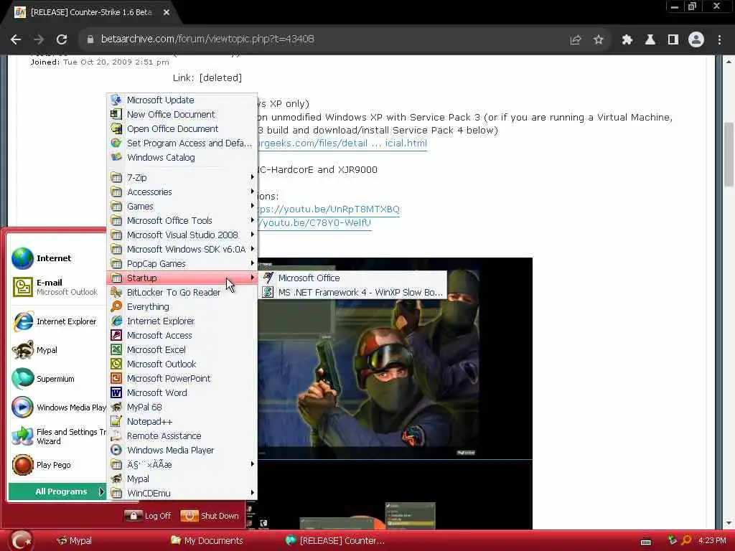Open the browser three-dot menu
The image size is (735, 551).
(719, 40)
